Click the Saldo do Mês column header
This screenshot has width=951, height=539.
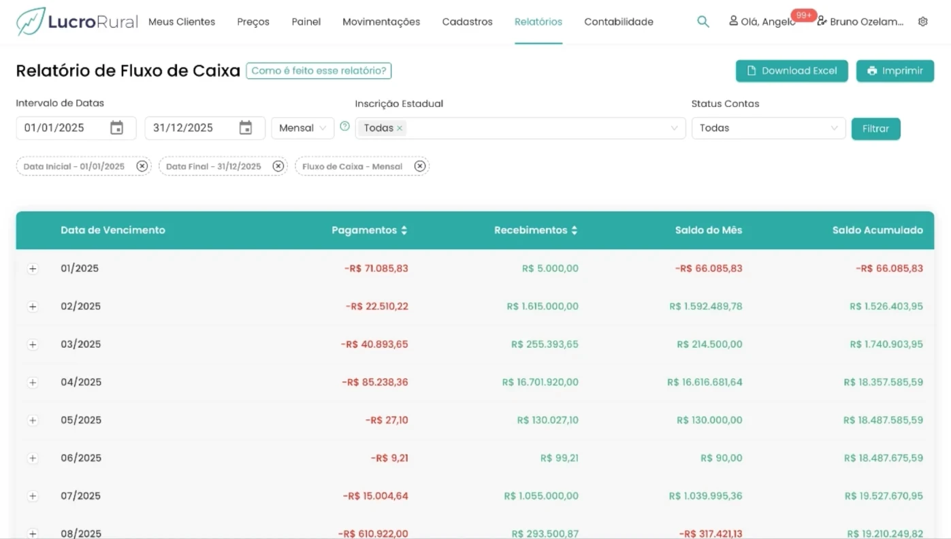click(x=709, y=230)
